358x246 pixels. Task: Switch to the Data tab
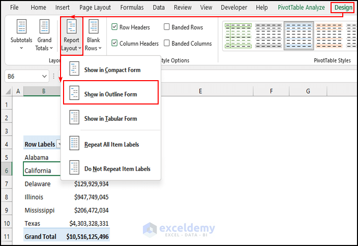click(x=159, y=8)
